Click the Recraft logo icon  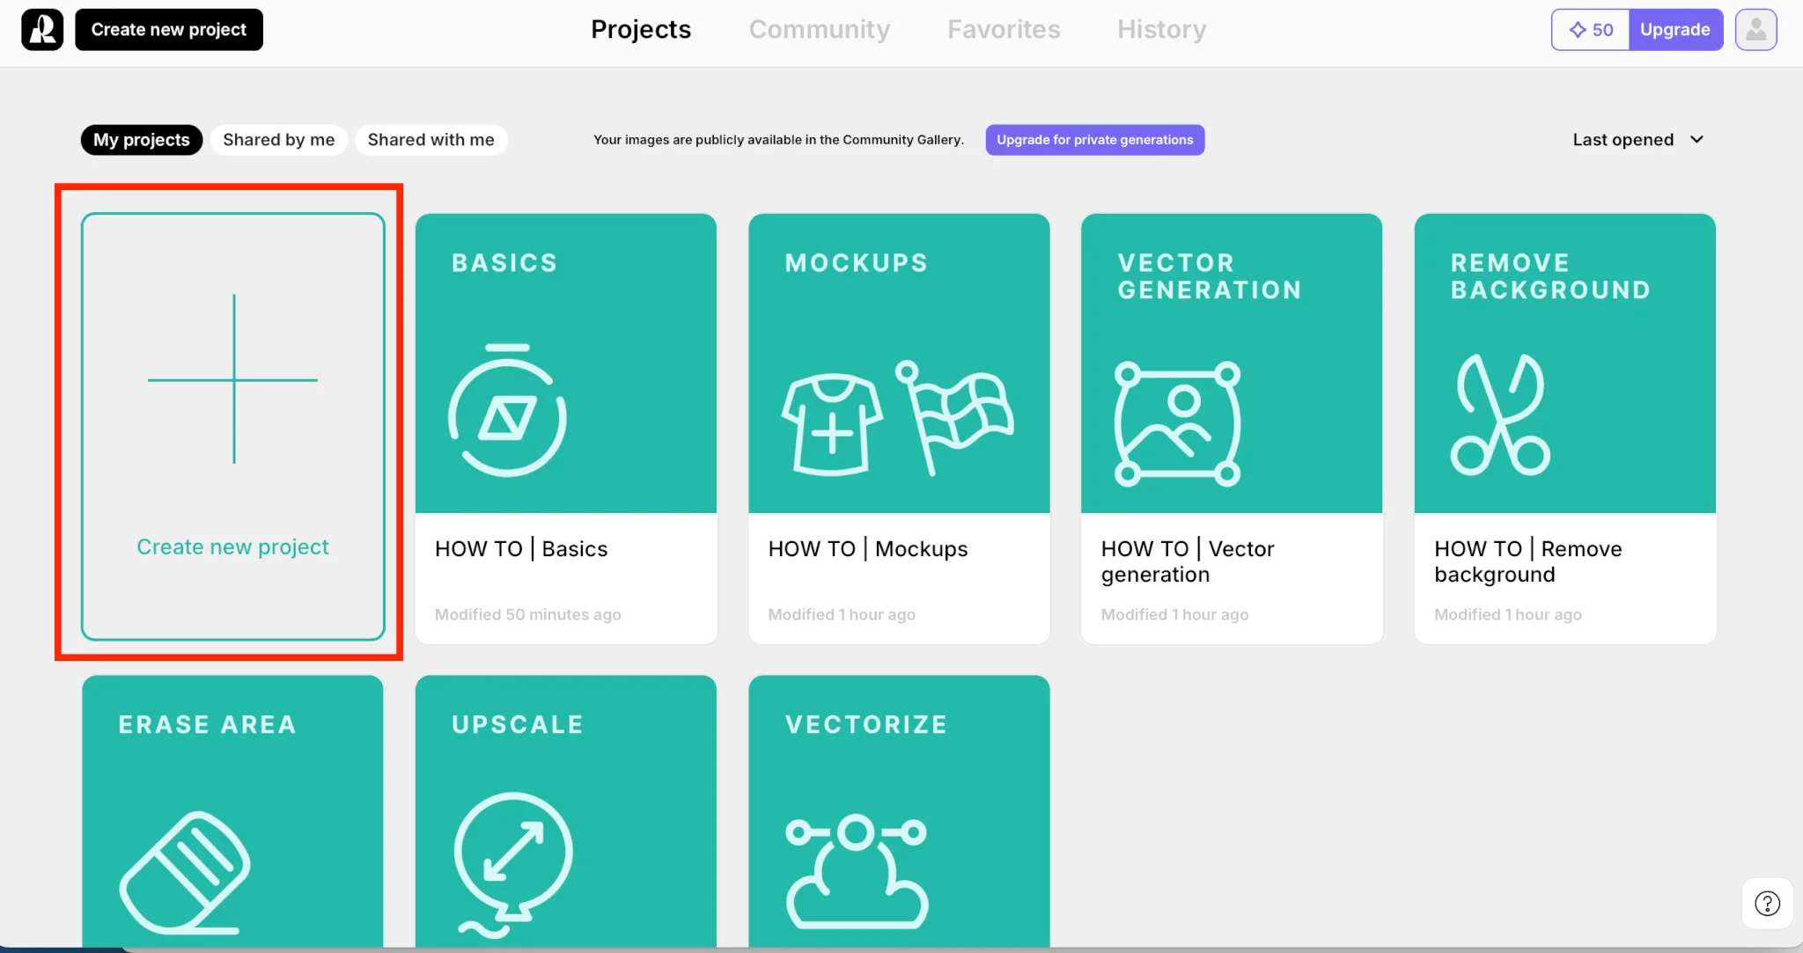(42, 30)
